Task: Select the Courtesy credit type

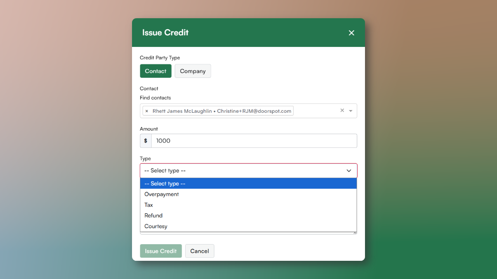Action: pos(156,226)
